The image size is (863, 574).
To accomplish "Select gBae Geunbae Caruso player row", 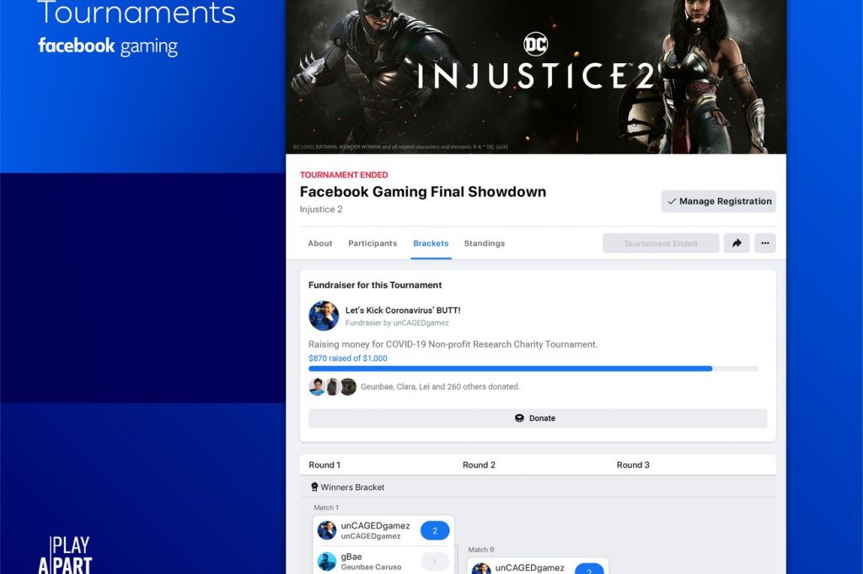I will 383,561.
